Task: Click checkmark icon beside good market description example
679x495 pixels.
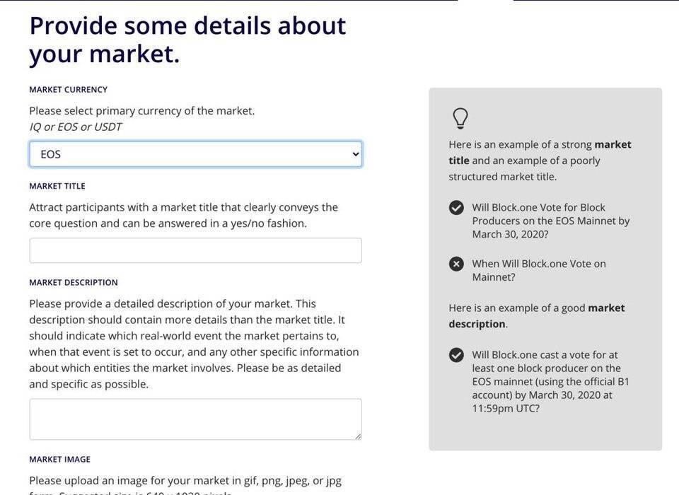Action: pyautogui.click(x=456, y=355)
